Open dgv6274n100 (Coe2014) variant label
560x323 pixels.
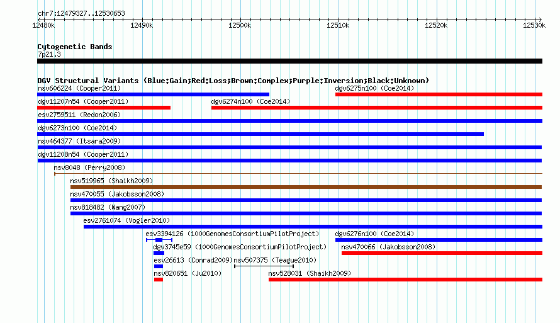250,101
